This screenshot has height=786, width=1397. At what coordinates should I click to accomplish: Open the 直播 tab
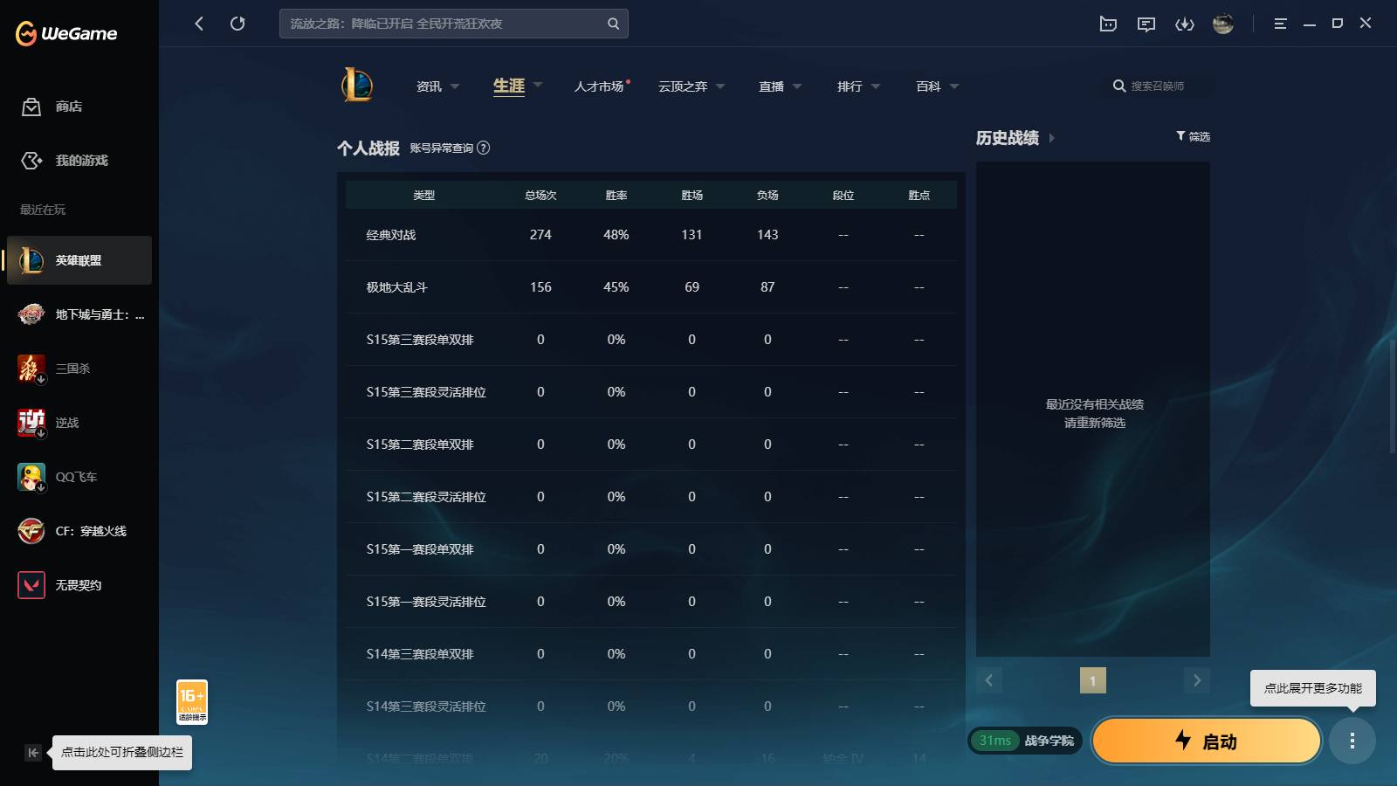774,86
